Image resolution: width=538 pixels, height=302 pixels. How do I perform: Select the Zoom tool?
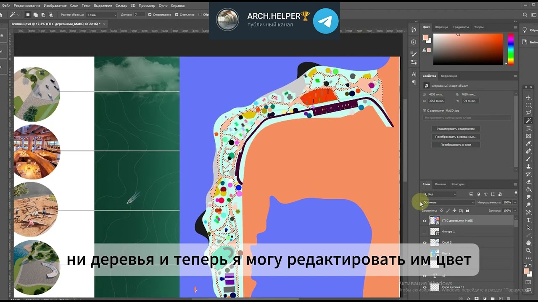[528, 250]
